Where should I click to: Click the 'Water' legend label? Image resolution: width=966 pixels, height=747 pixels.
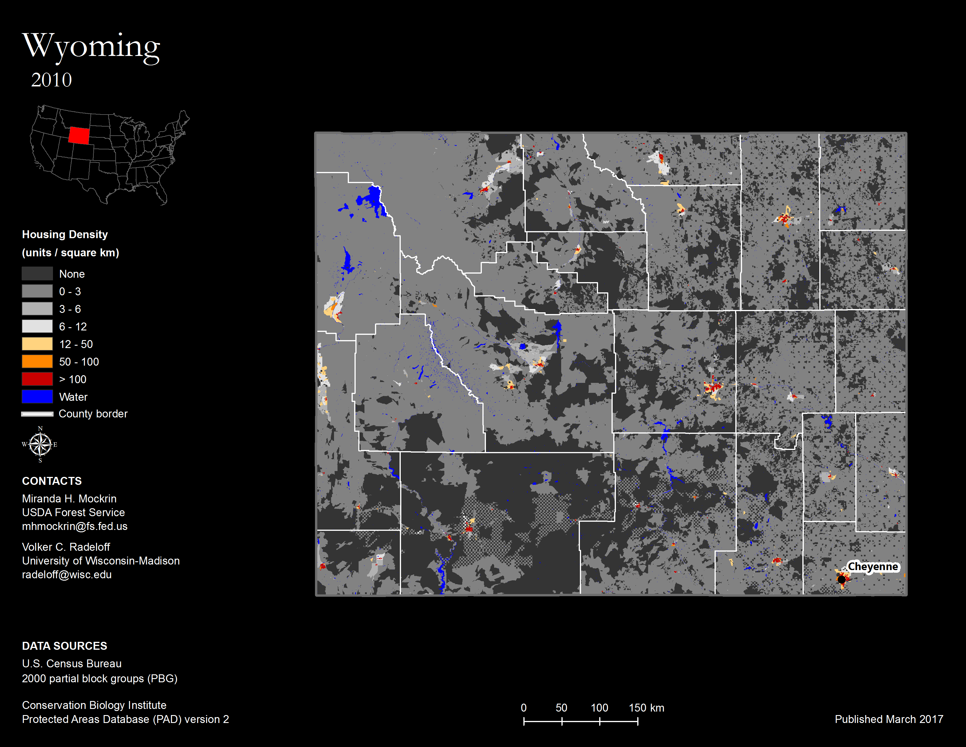click(x=73, y=397)
